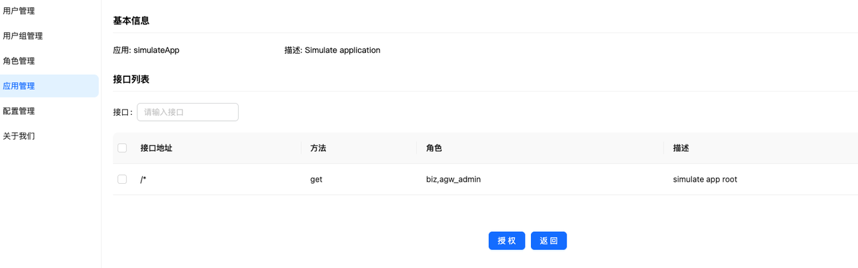Image resolution: width=858 pixels, height=268 pixels.
Task: Click the 返回 button
Action: 548,241
